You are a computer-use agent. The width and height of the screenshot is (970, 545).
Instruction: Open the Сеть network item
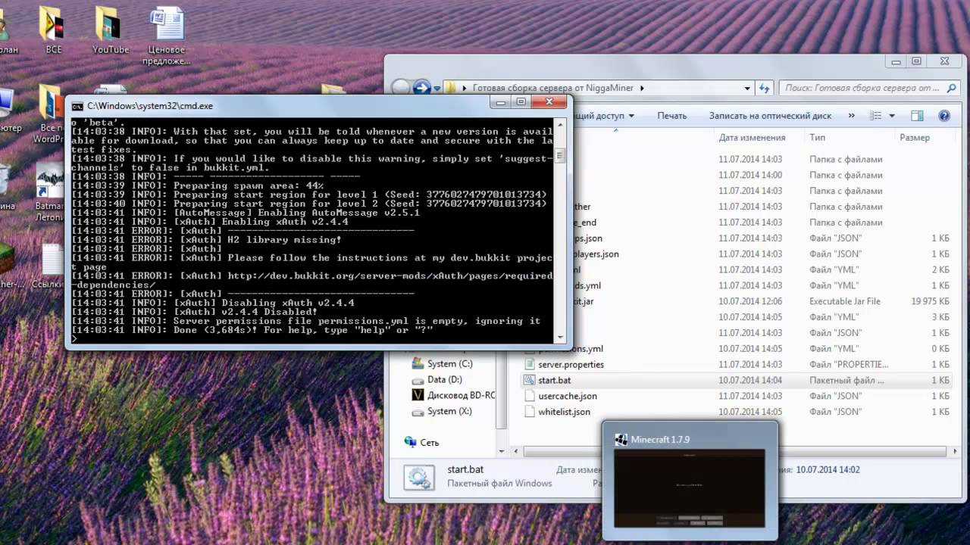421,442
